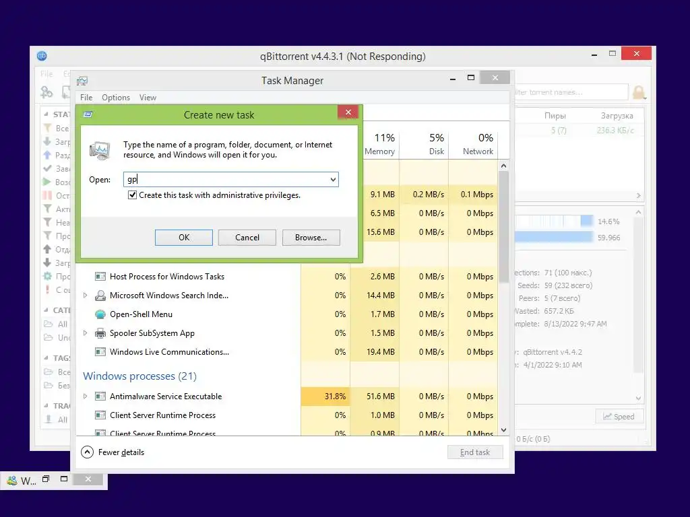The width and height of the screenshot is (690, 517).
Task: Expand Microsoft Windows Search Indexer row
Action: pyautogui.click(x=86, y=296)
